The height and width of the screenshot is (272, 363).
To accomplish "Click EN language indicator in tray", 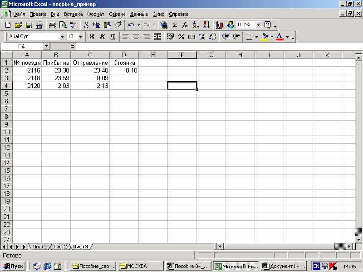I will pyautogui.click(x=316, y=266).
